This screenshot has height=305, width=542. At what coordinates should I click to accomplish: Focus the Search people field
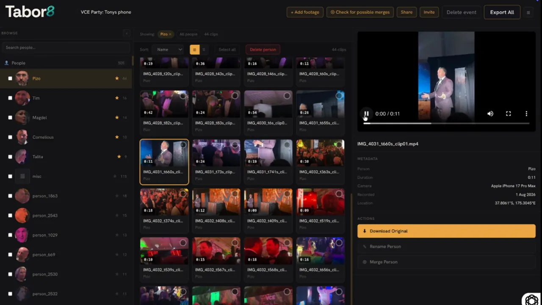pyautogui.click(x=66, y=47)
